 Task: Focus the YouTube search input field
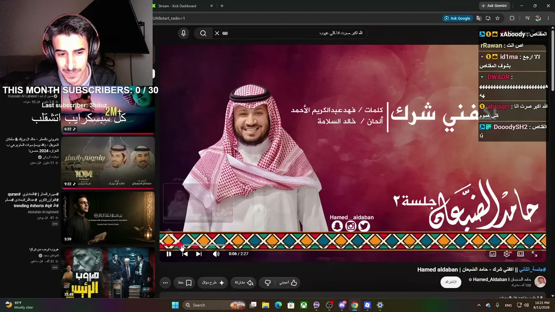click(294, 33)
